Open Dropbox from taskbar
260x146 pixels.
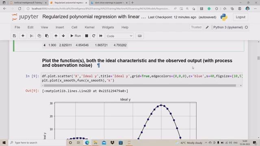pos(112,143)
